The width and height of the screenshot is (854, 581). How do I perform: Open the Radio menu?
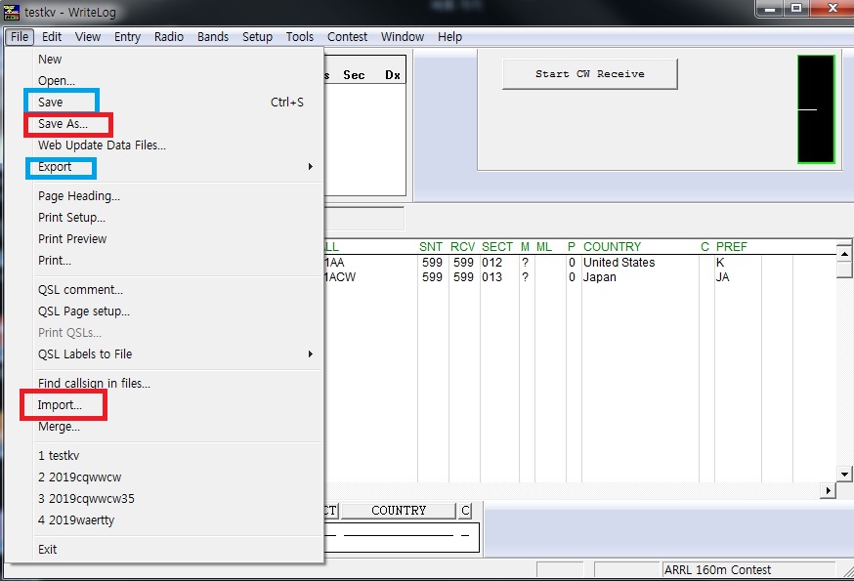pyautogui.click(x=169, y=36)
